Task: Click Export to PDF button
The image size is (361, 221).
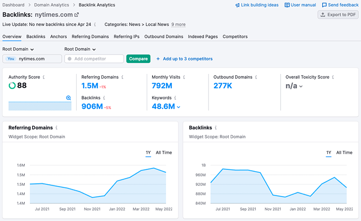Action: point(338,15)
